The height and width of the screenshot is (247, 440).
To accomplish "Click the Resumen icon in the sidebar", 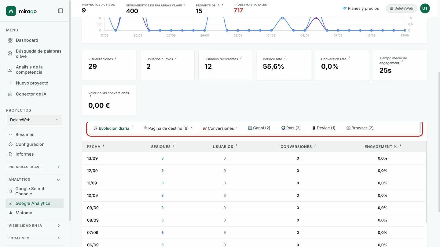I will click(x=10, y=135).
